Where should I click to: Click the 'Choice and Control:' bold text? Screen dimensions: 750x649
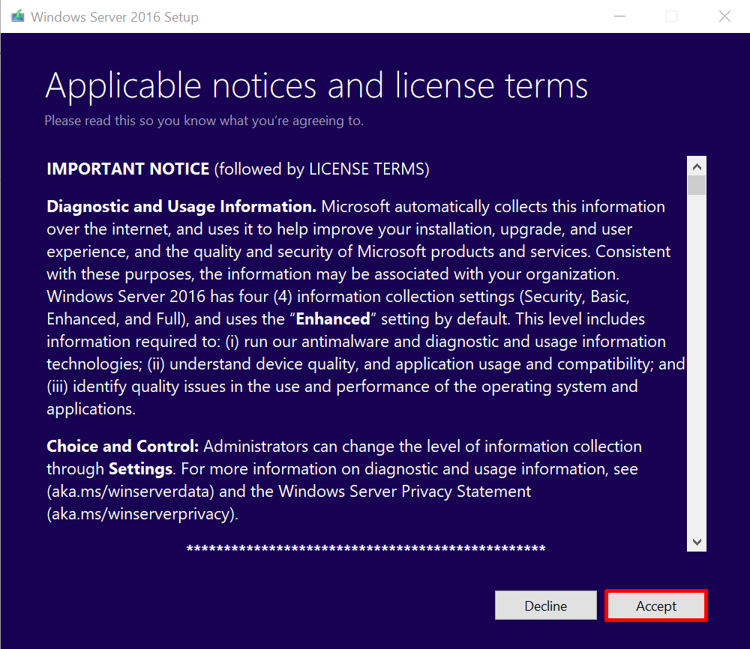122,447
